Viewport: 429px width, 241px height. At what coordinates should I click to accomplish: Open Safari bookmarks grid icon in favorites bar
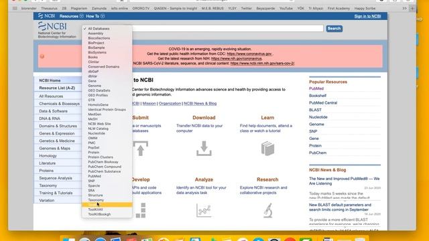[15, 9]
